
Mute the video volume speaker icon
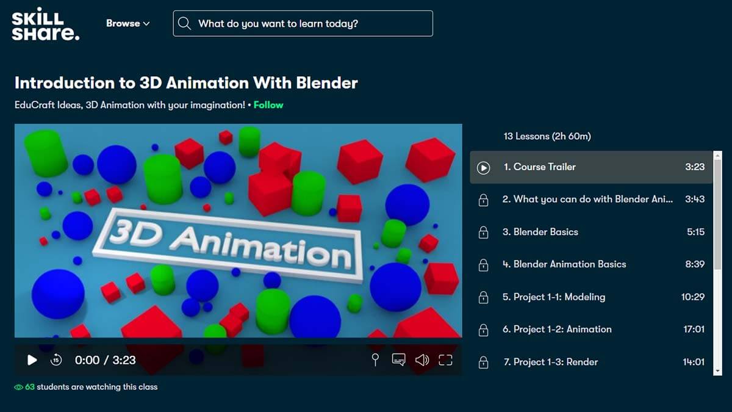[422, 360]
